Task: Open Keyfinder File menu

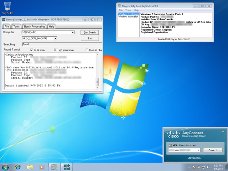Action: (x=121, y=10)
